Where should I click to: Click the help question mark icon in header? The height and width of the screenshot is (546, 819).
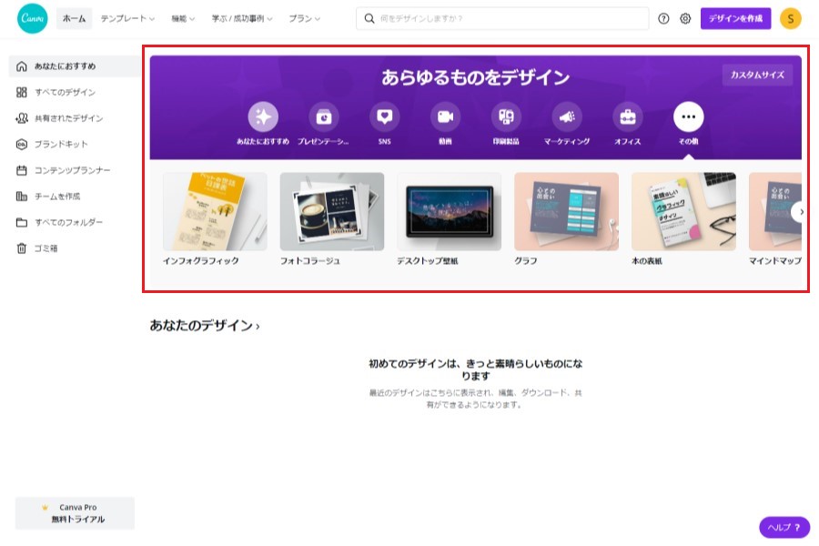coord(663,18)
